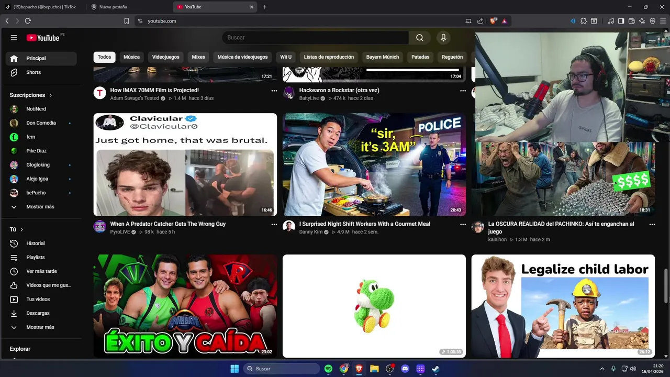
Task: Select the Reguetón filter chip
Action: tap(452, 57)
